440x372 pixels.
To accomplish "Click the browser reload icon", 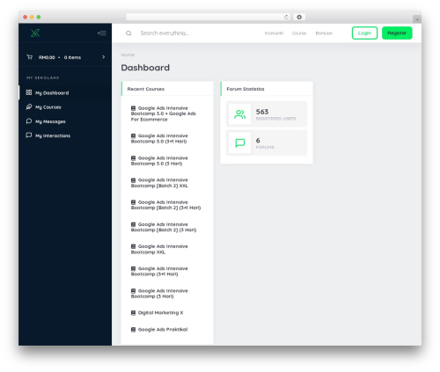I will point(286,17).
